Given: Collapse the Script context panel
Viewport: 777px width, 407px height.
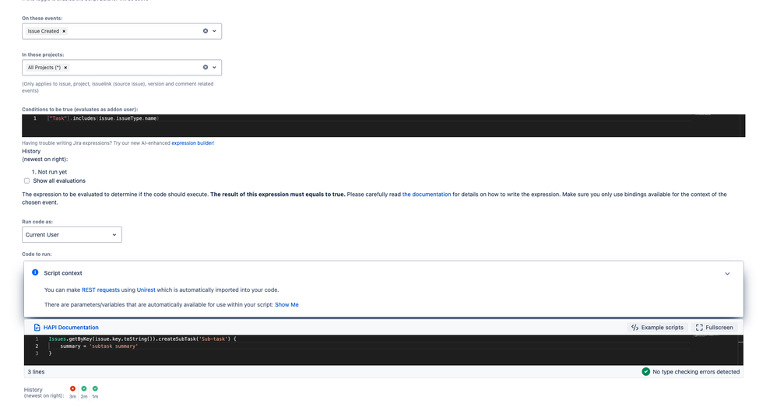Looking at the screenshot, I should [x=727, y=273].
